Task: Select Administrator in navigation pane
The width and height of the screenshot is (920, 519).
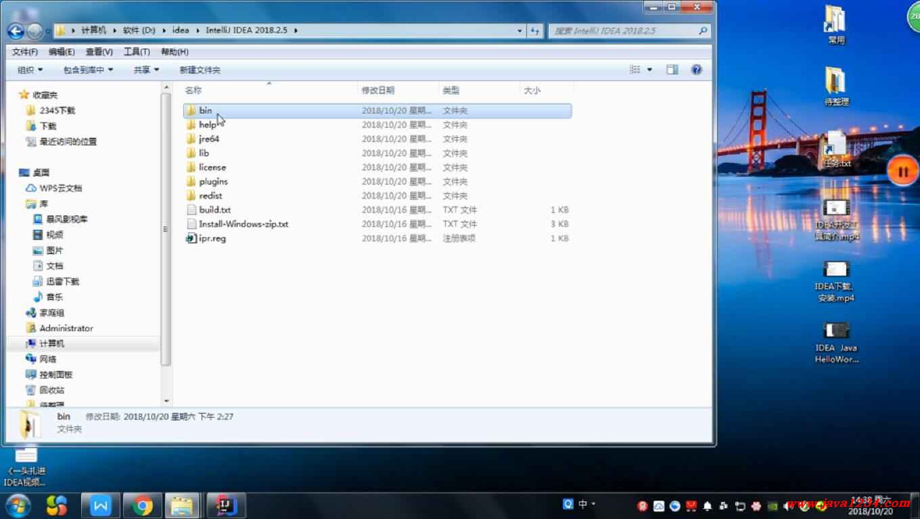Action: coord(66,328)
